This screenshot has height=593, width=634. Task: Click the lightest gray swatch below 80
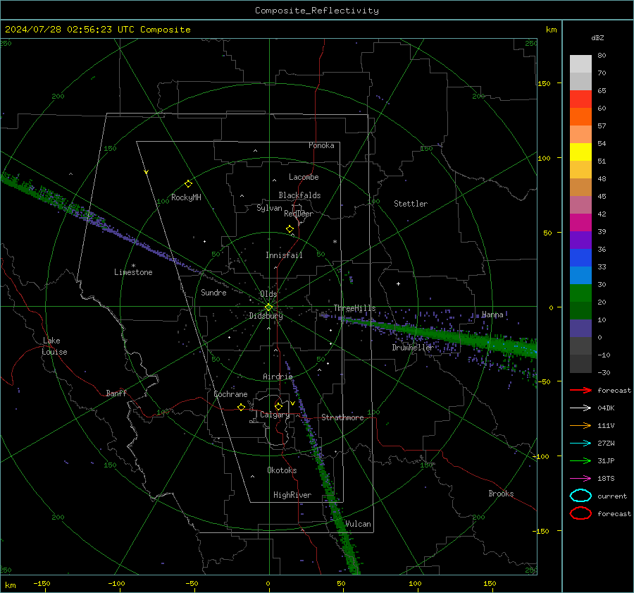(x=580, y=64)
